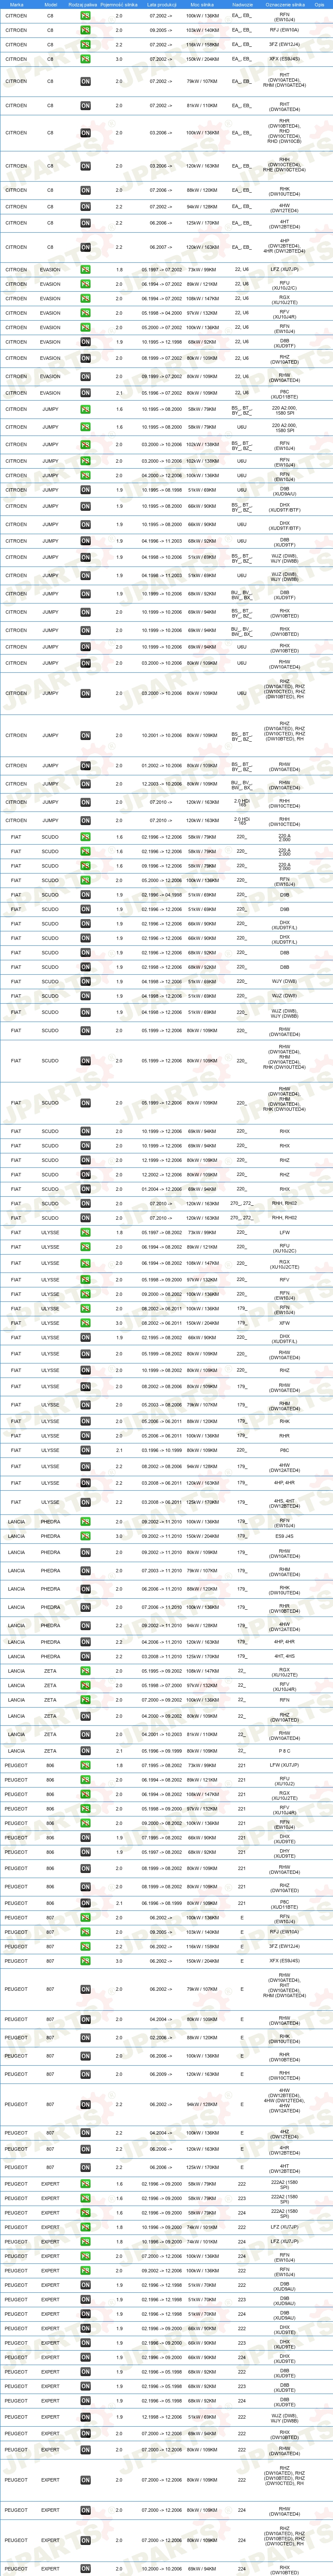
Task: Click PHEDRA model cell in the 3.0 row
Action: coord(50,1536)
